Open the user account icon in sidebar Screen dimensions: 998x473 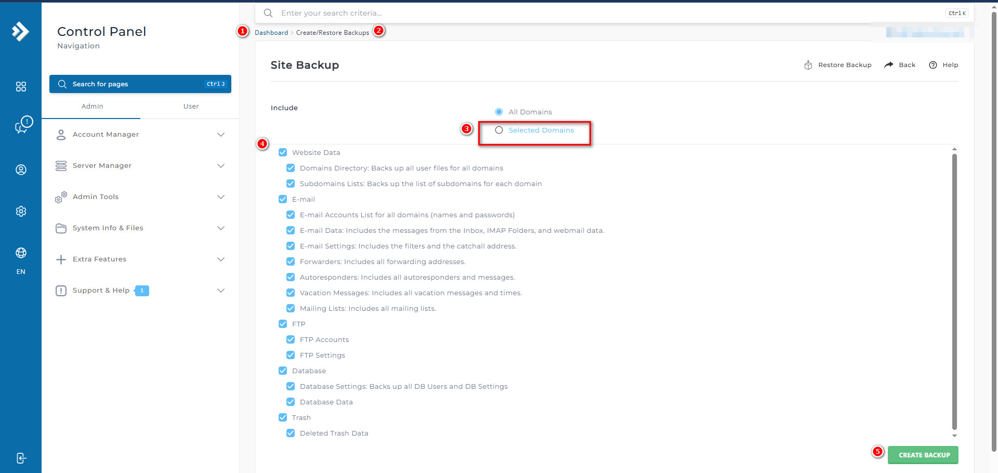21,169
